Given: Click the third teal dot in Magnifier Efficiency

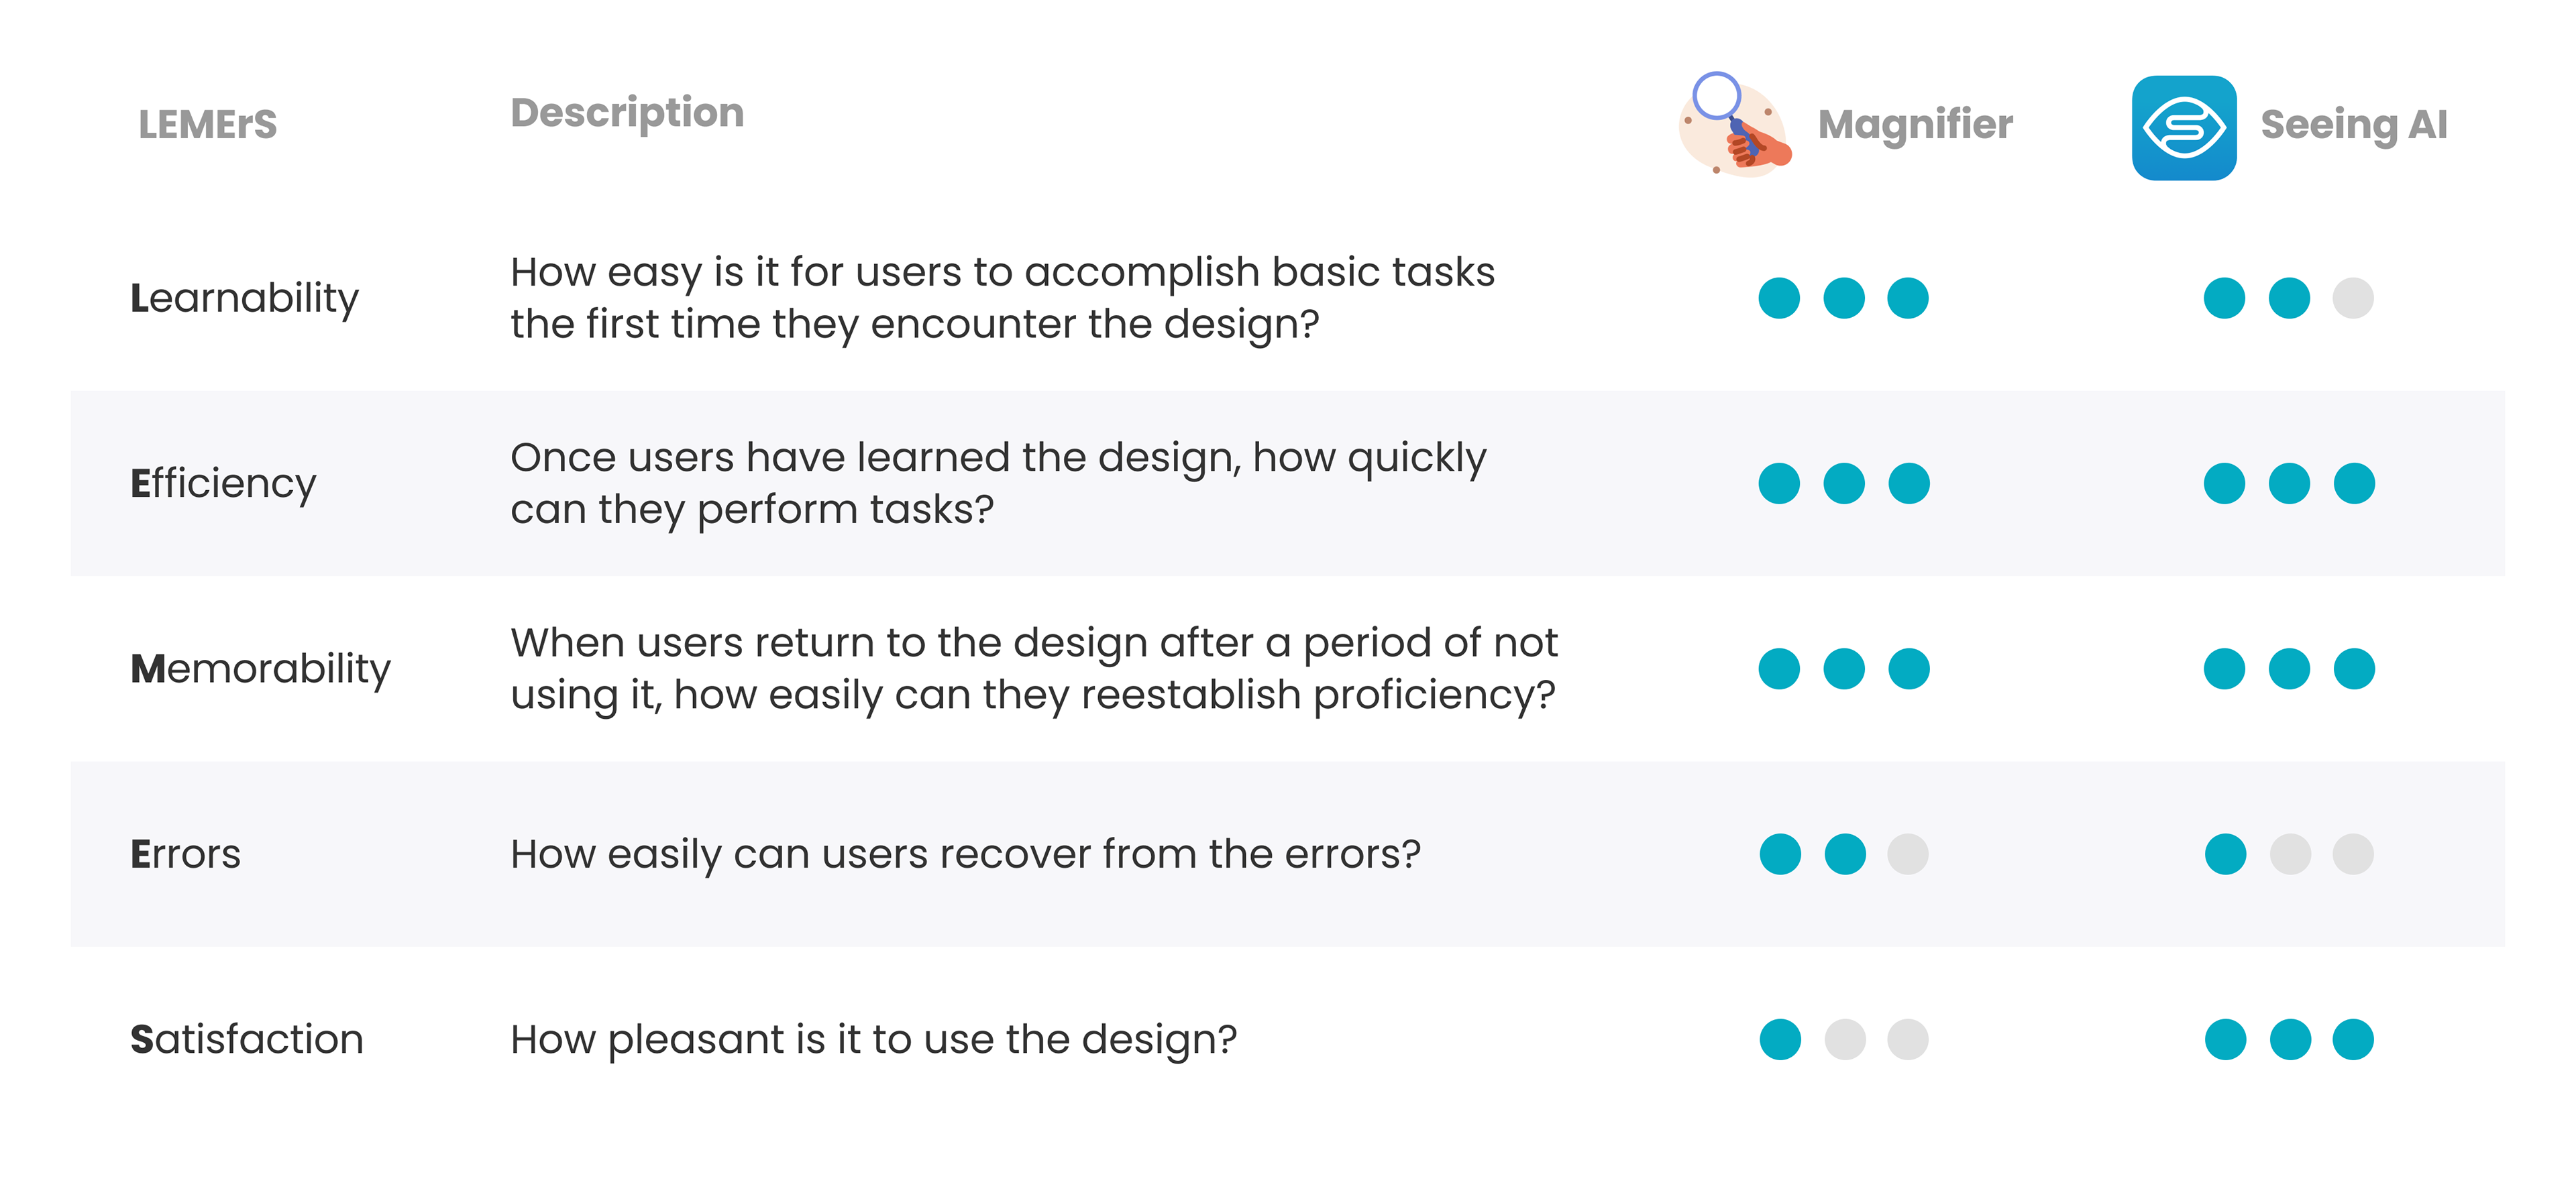Looking at the screenshot, I should point(1909,483).
